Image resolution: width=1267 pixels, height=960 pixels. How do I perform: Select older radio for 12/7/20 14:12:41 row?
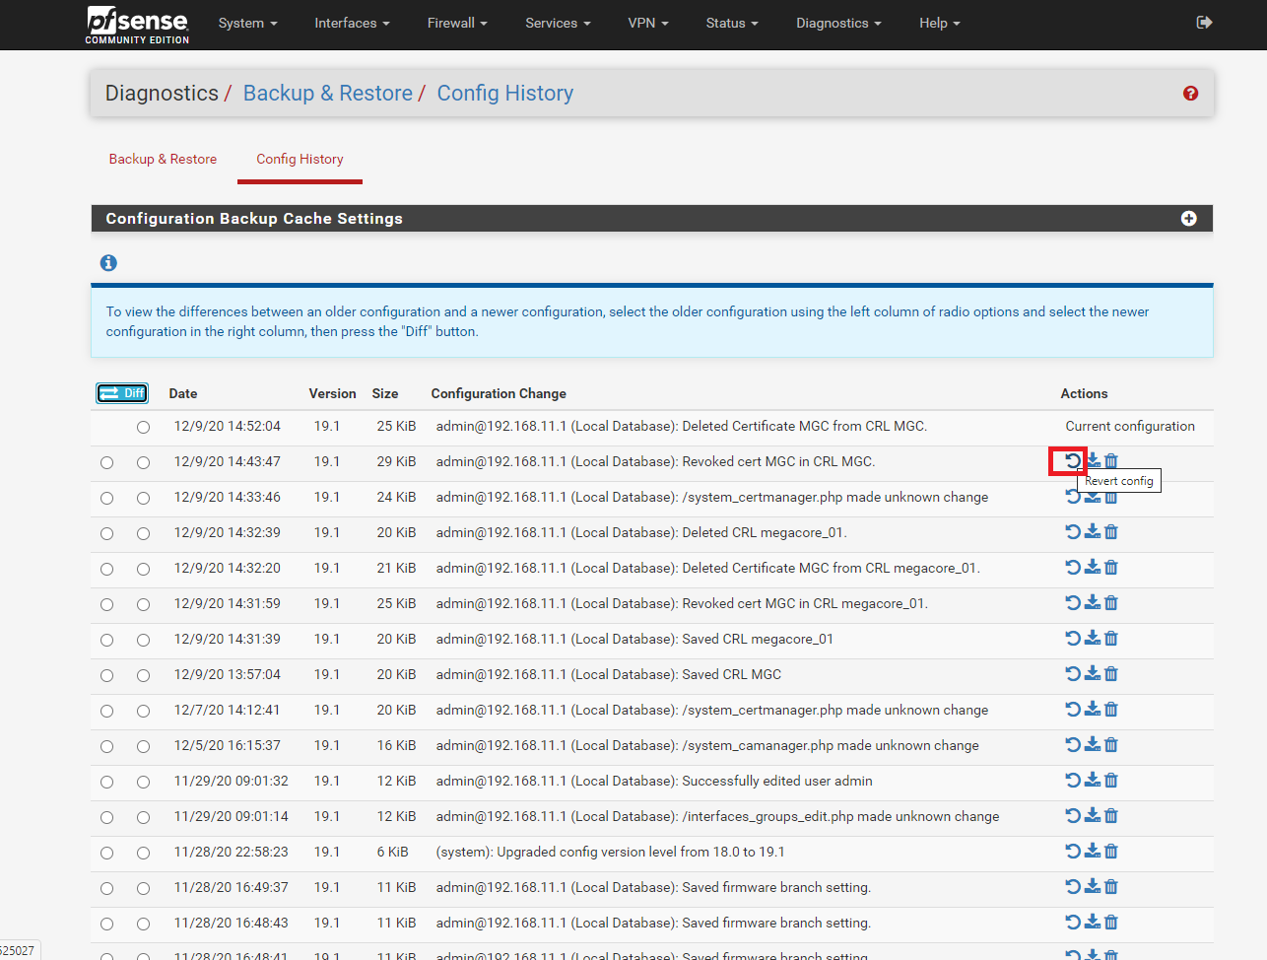(x=106, y=711)
